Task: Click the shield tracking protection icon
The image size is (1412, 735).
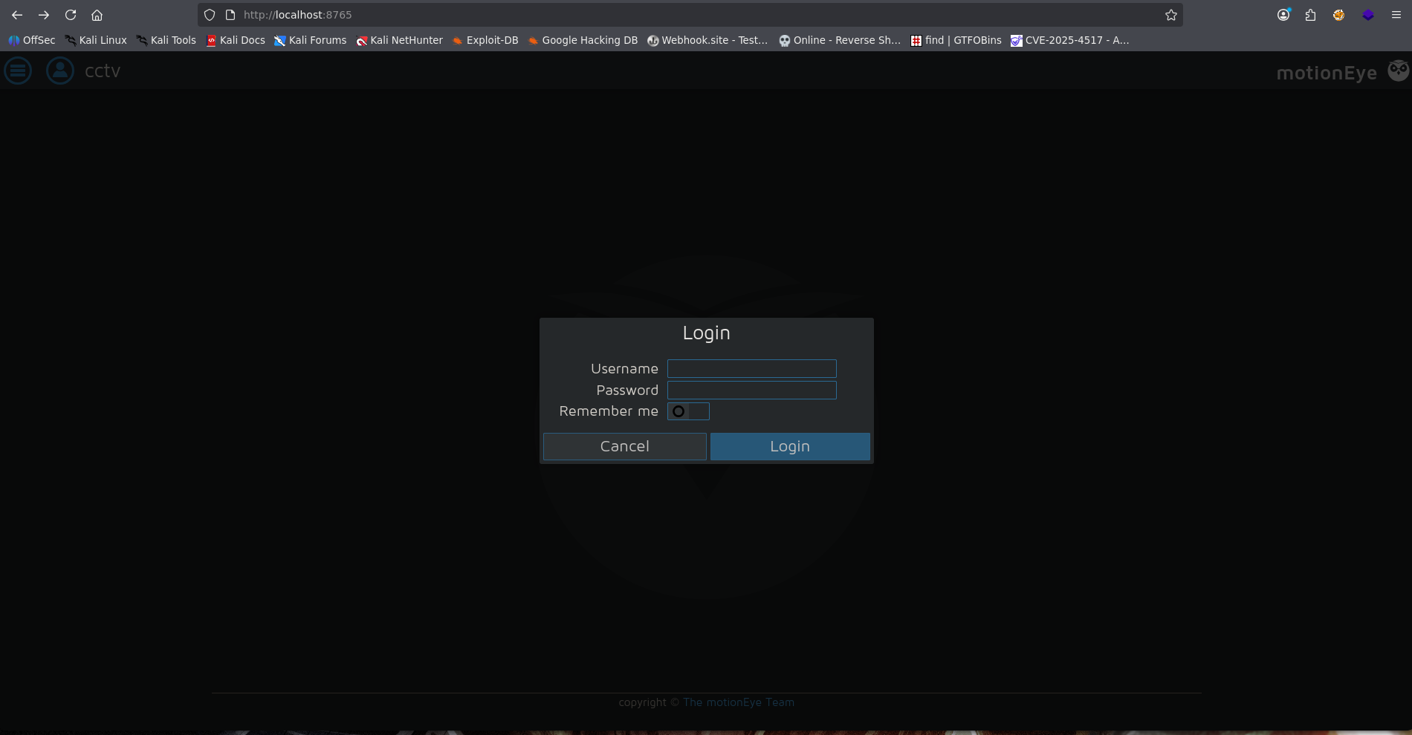Action: [x=210, y=15]
